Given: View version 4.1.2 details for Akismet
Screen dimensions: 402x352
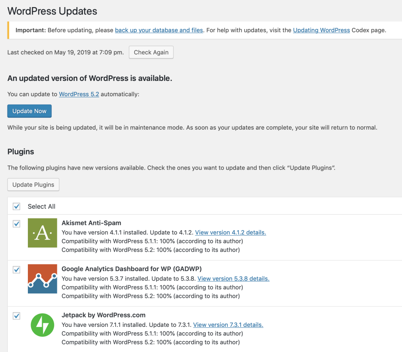Looking at the screenshot, I should pos(230,233).
